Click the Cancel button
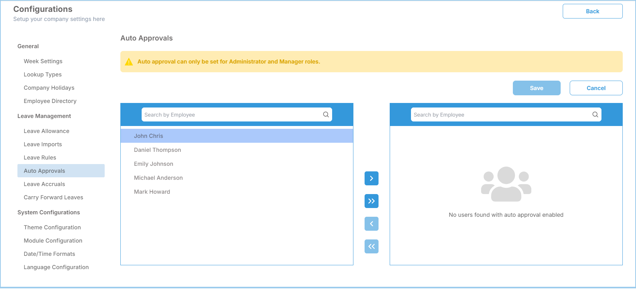Viewport: 636px width, 289px height. pyautogui.click(x=596, y=88)
